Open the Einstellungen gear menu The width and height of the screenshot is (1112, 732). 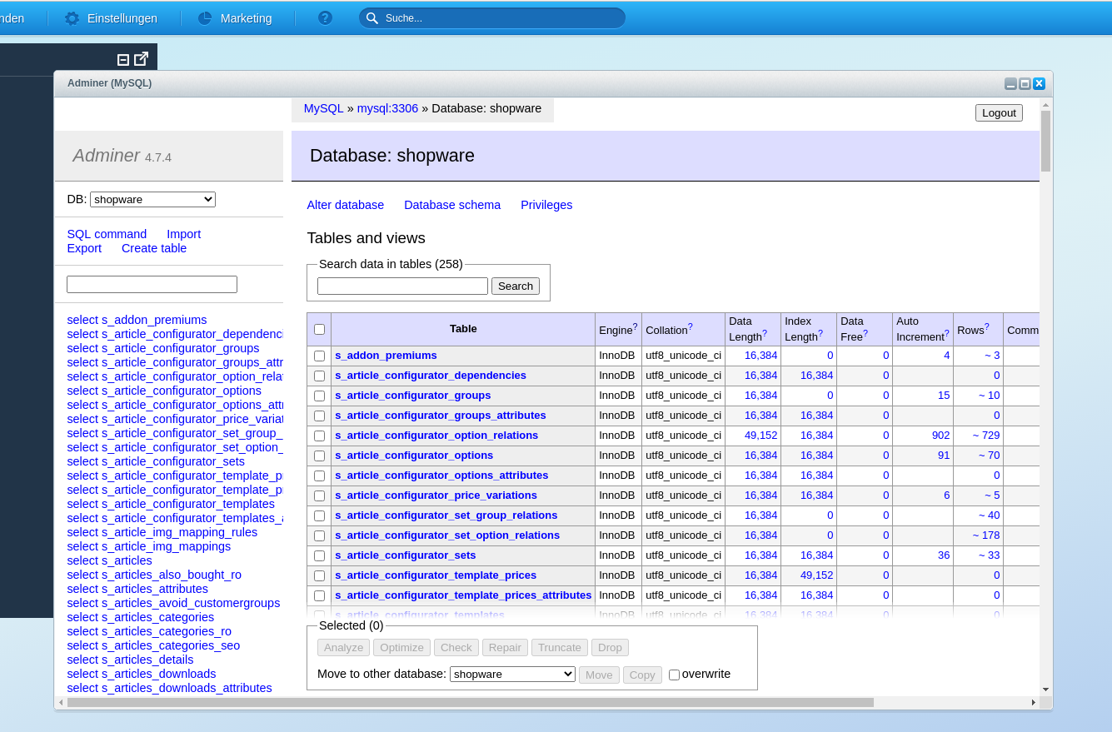point(72,18)
